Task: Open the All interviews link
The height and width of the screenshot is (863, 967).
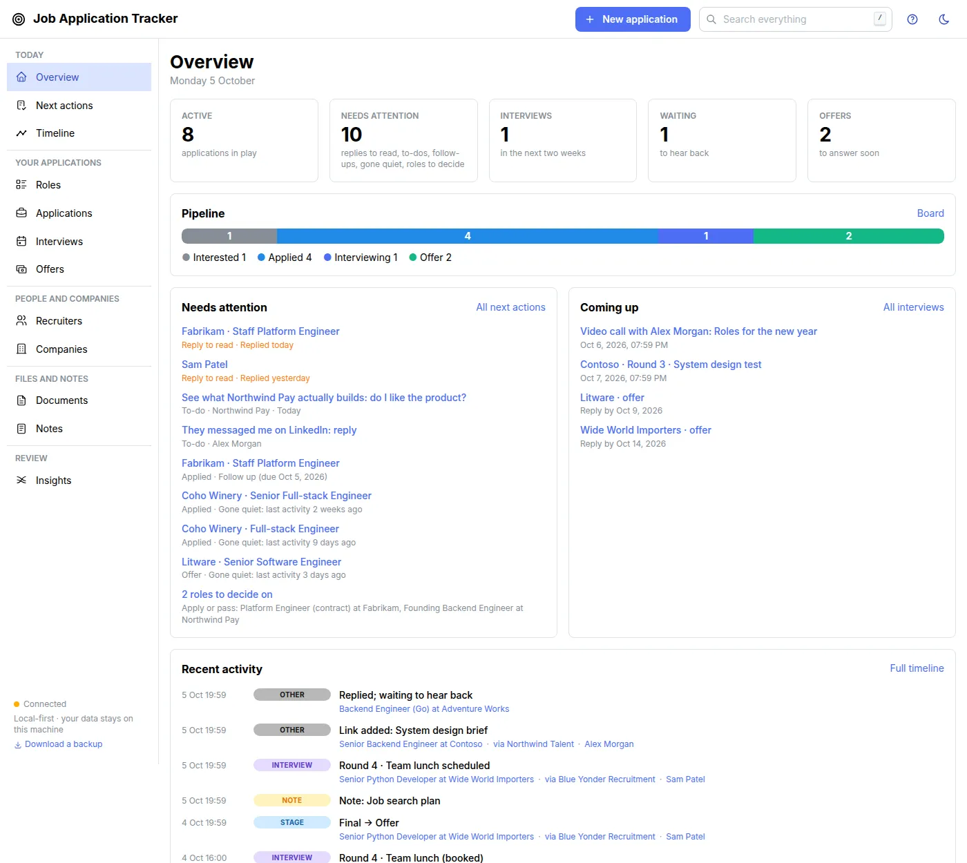Action: [x=913, y=307]
